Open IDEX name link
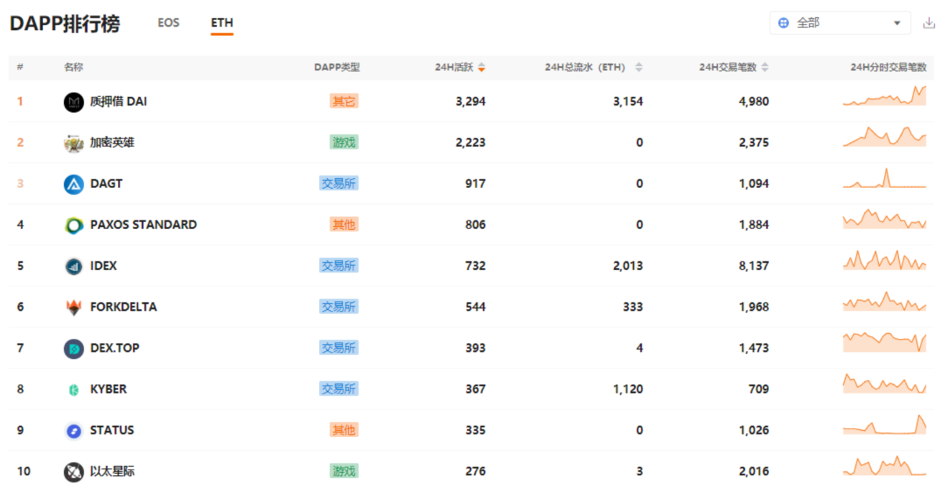This screenshot has width=945, height=504. [x=103, y=266]
